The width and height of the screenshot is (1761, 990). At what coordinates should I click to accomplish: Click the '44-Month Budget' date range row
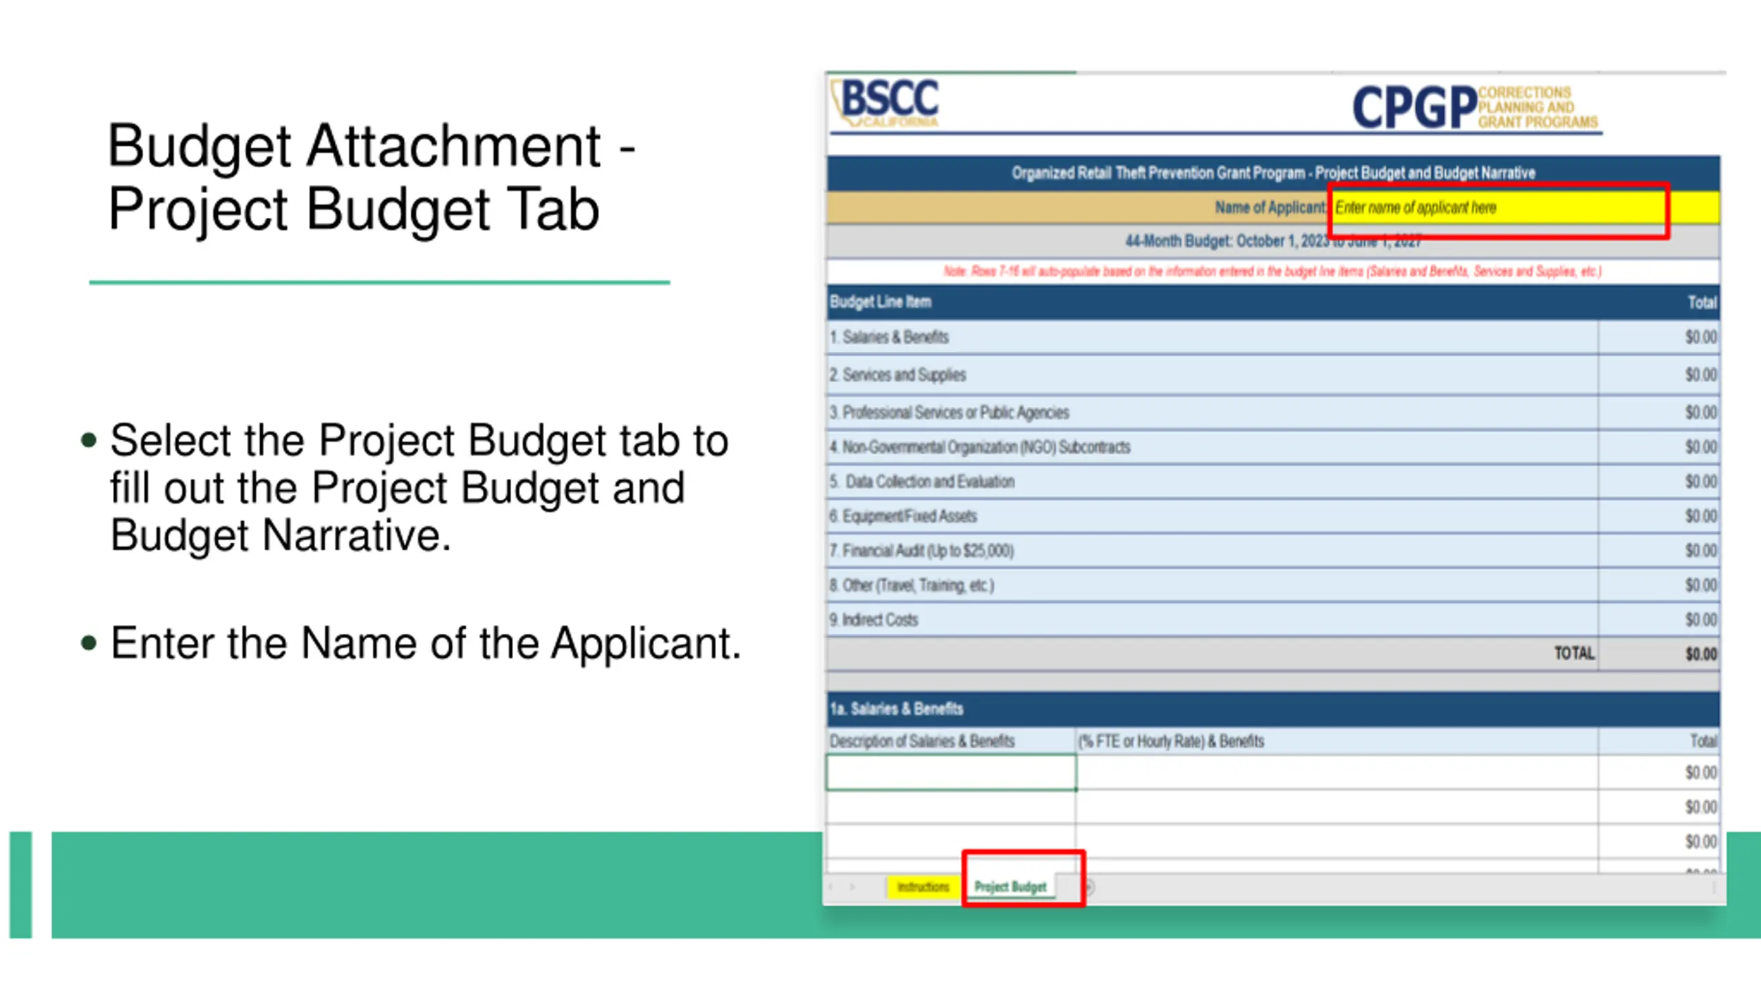(x=1273, y=241)
